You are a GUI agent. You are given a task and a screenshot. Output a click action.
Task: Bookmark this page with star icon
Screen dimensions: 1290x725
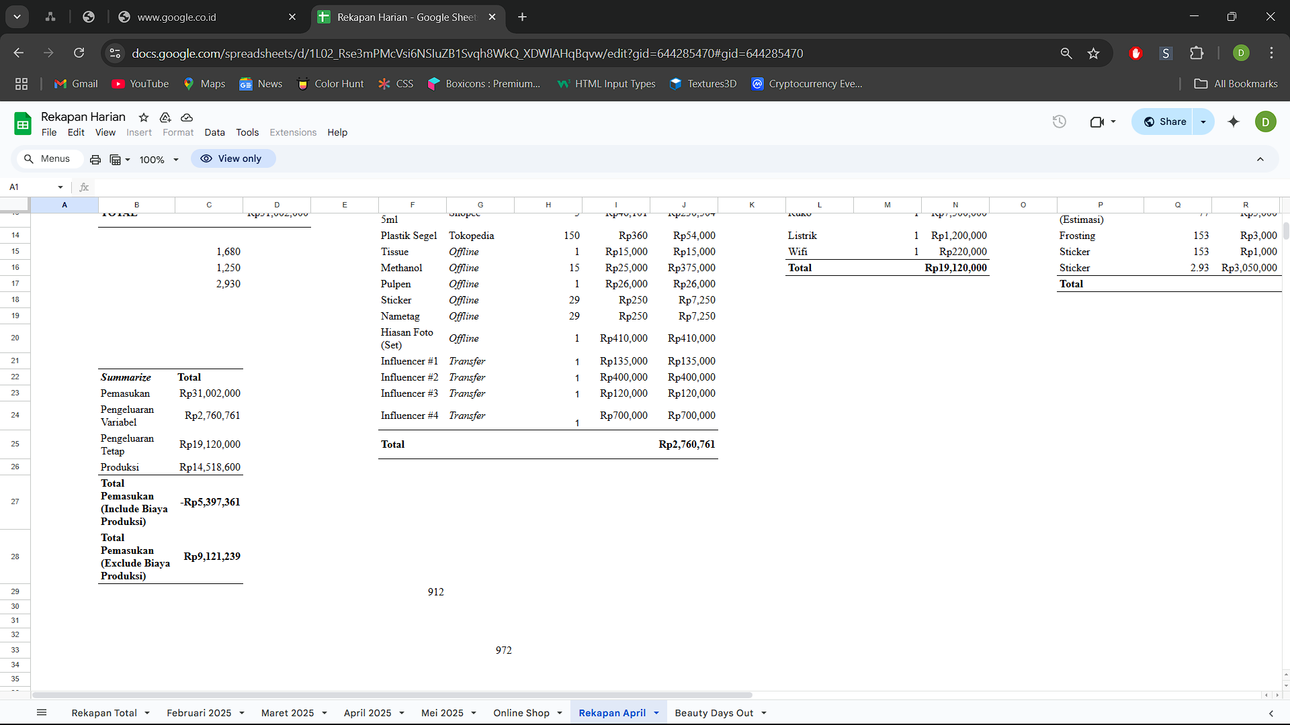coord(1094,54)
